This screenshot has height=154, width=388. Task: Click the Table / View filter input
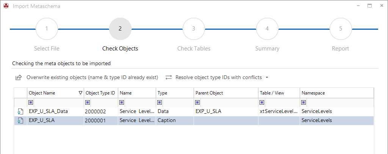[282, 102]
